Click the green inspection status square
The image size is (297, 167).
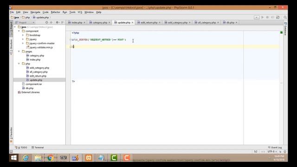pos(281,32)
